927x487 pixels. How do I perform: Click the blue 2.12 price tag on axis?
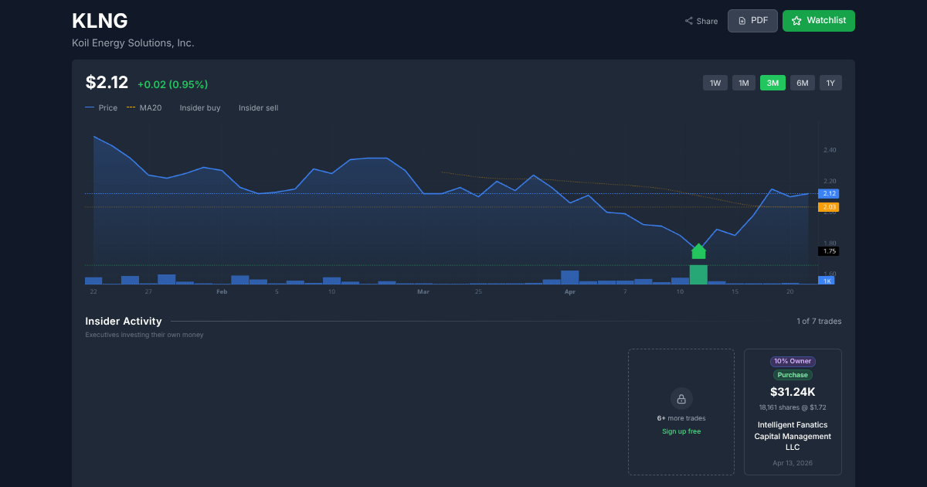829,193
